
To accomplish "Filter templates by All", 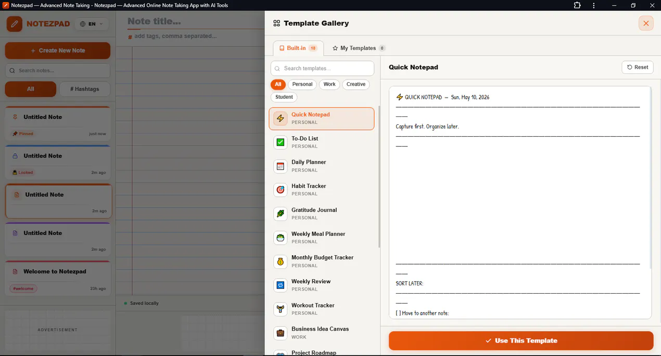I will pyautogui.click(x=278, y=84).
